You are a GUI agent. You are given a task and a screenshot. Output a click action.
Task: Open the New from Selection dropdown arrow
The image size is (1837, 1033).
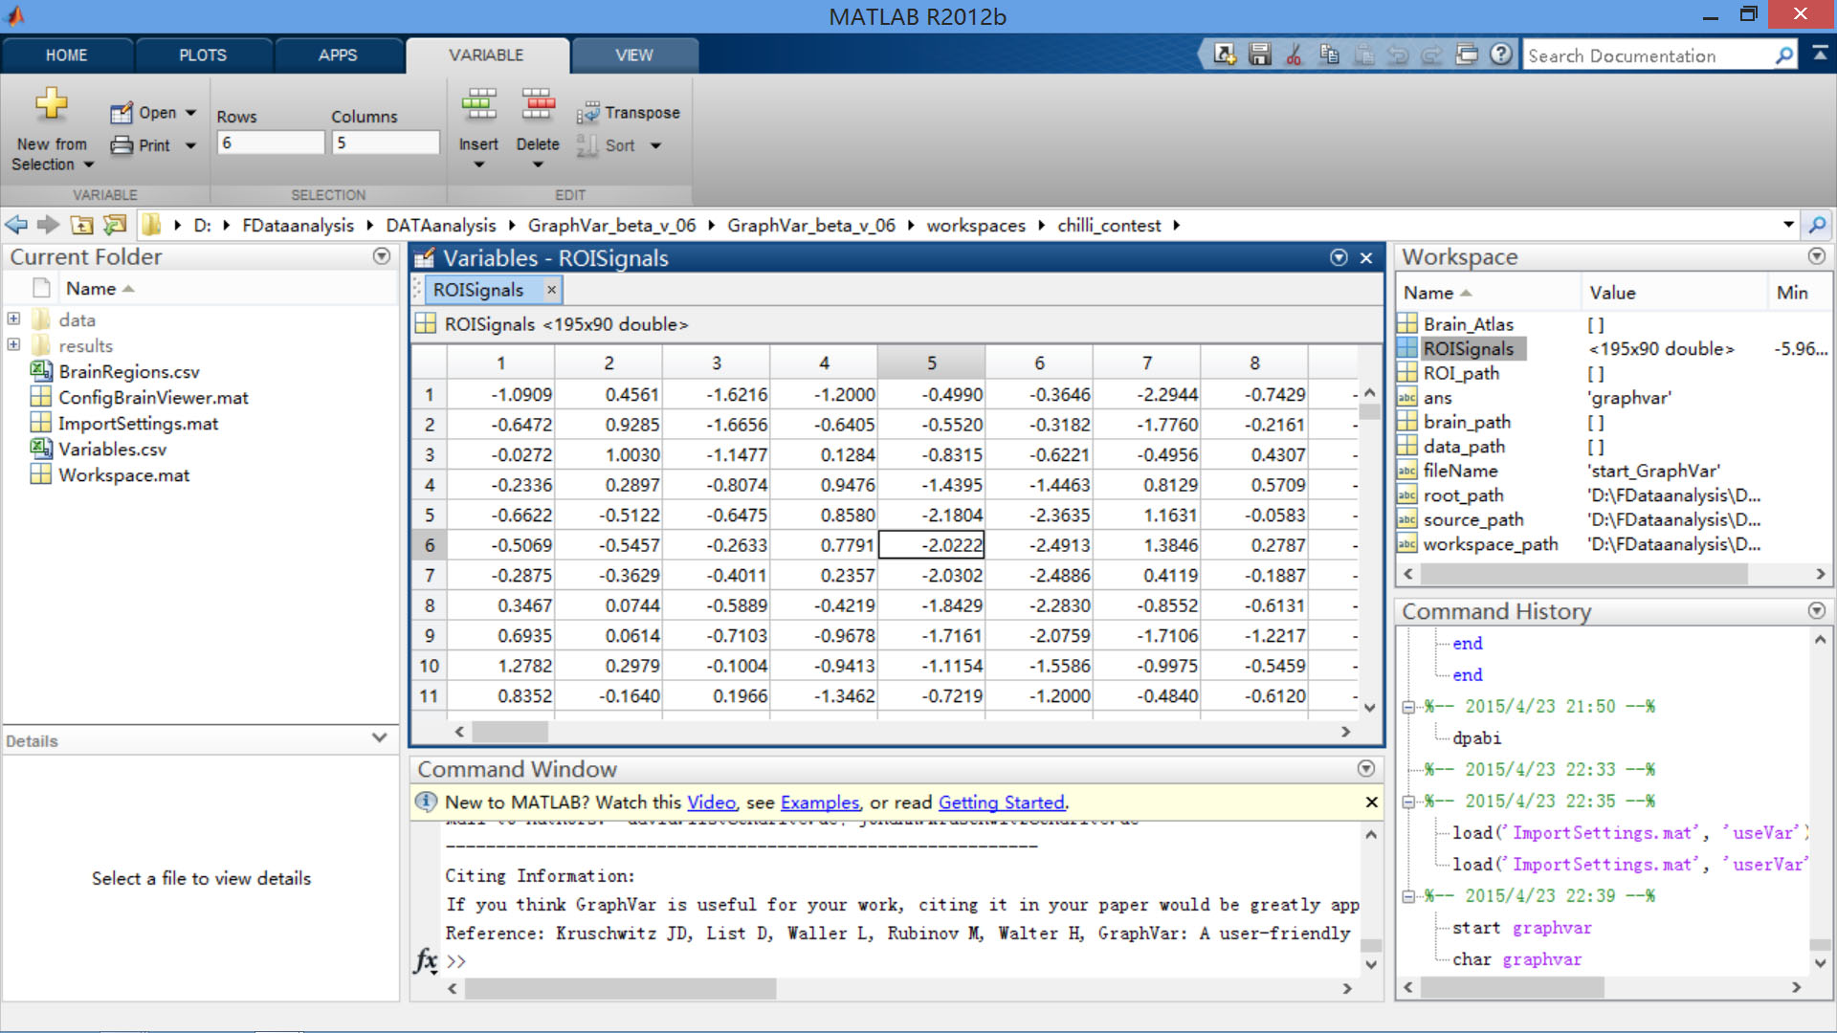[x=89, y=165]
